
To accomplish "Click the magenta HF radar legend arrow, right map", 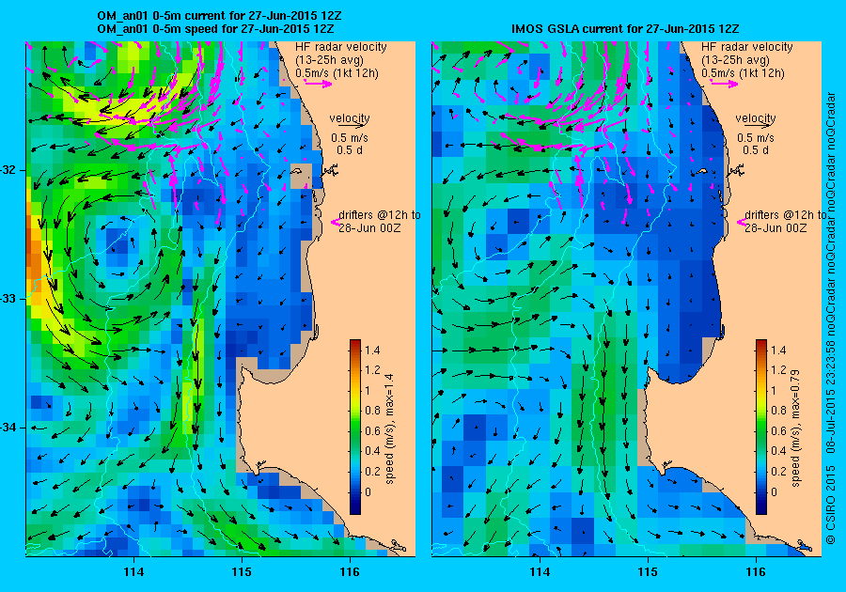I will [x=725, y=83].
